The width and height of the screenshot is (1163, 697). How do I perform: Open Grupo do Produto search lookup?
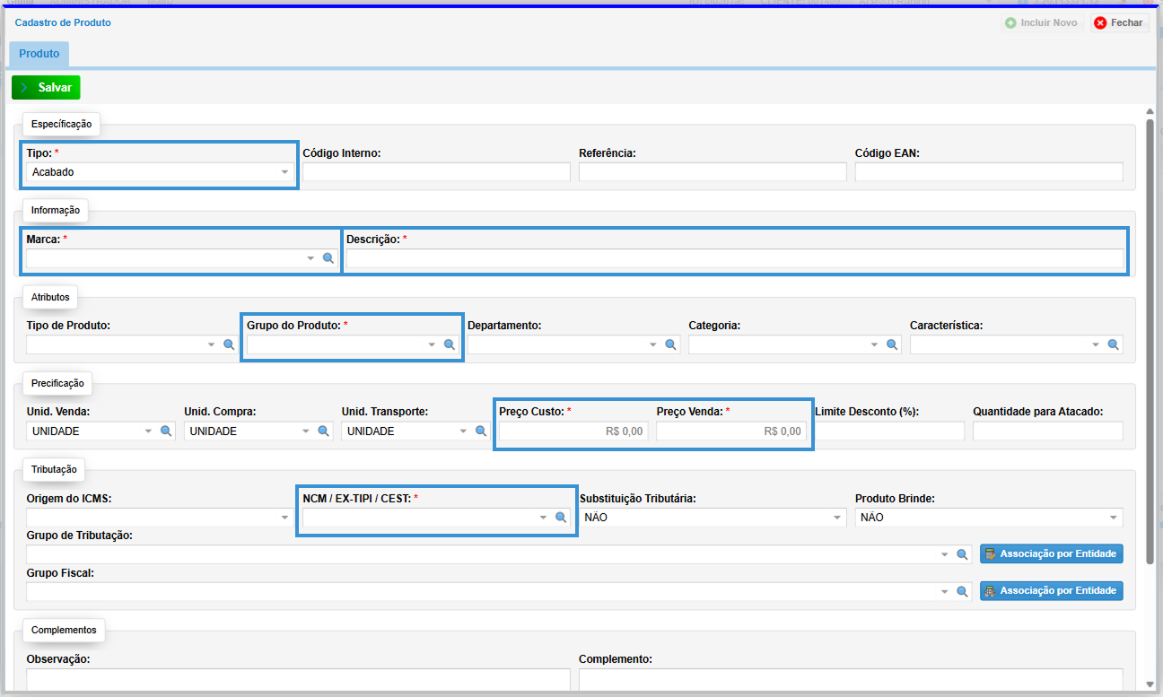(450, 344)
